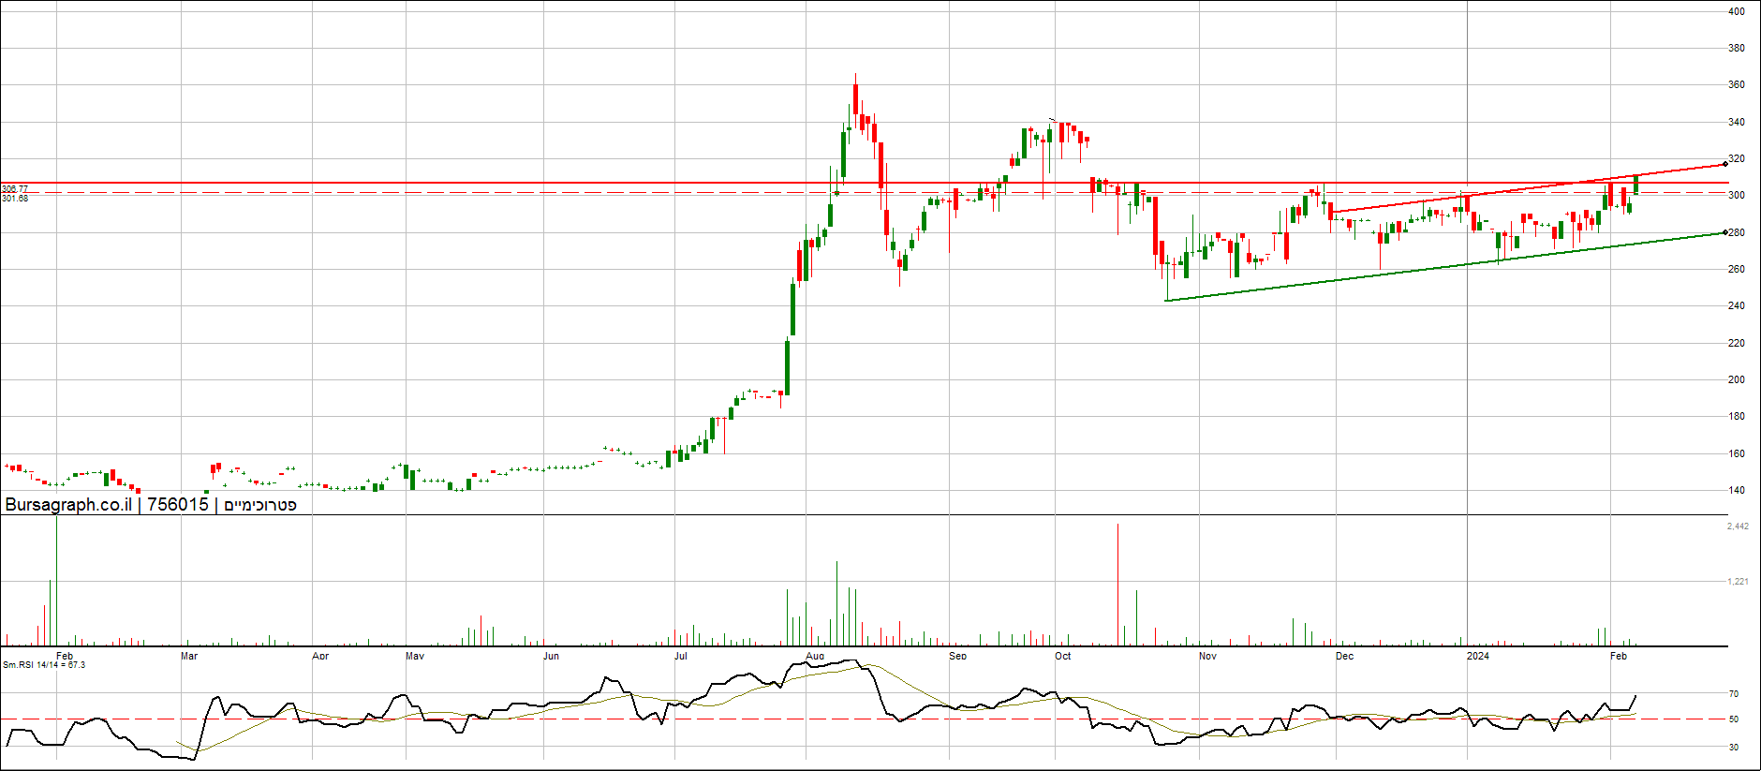Click the Bursagraph.co.il 756015 chart title
This screenshot has width=1761, height=771.
(151, 504)
